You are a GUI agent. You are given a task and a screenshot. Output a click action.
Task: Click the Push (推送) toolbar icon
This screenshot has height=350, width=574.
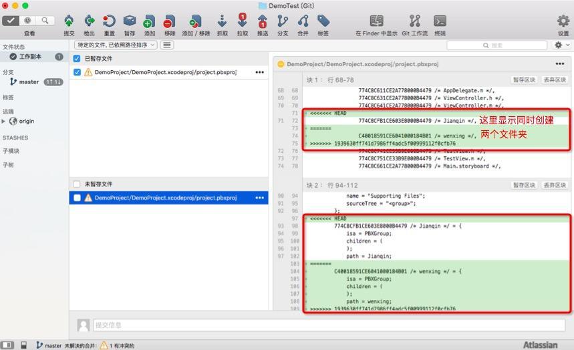[262, 21]
